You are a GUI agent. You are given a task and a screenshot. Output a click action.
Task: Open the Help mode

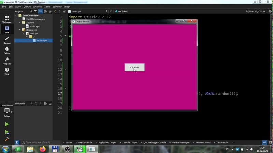[7, 71]
